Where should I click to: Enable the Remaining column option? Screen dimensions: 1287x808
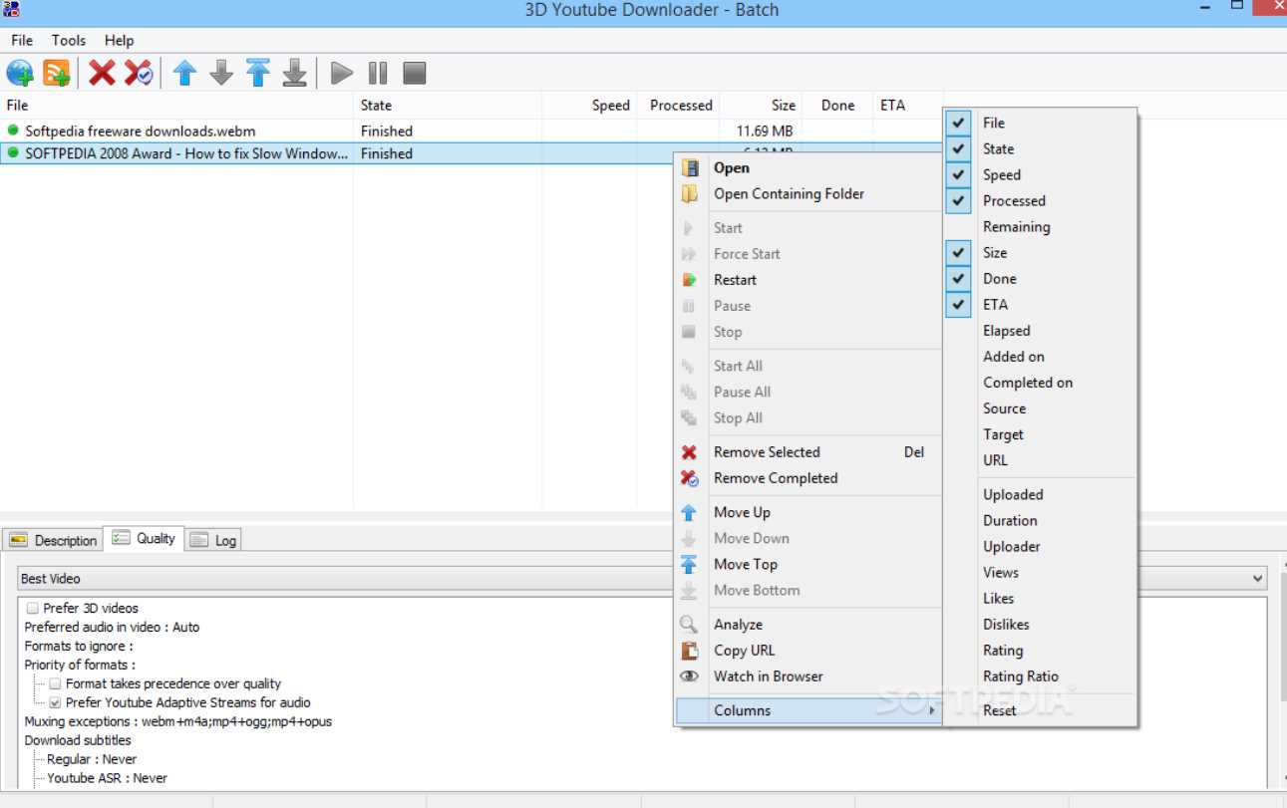point(1016,226)
